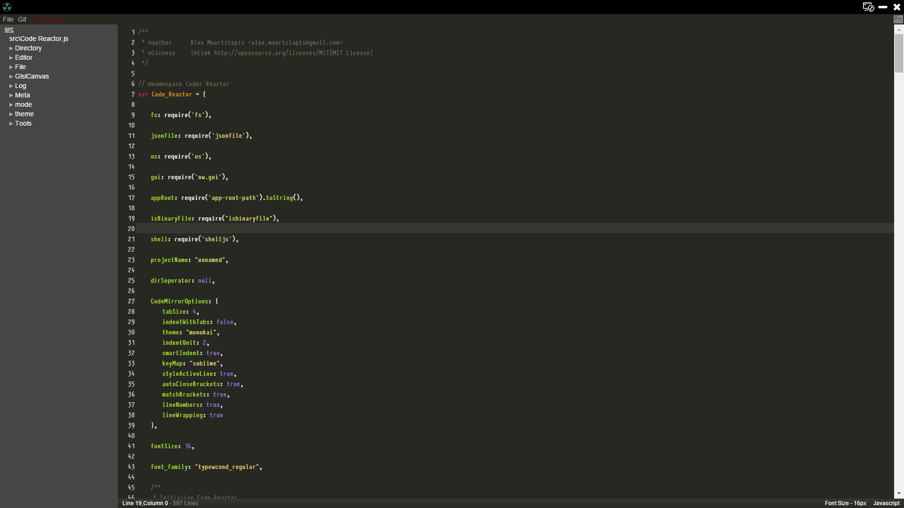Click the scrollbar up arrow
Screen dimensions: 904x508
[x=899, y=29]
